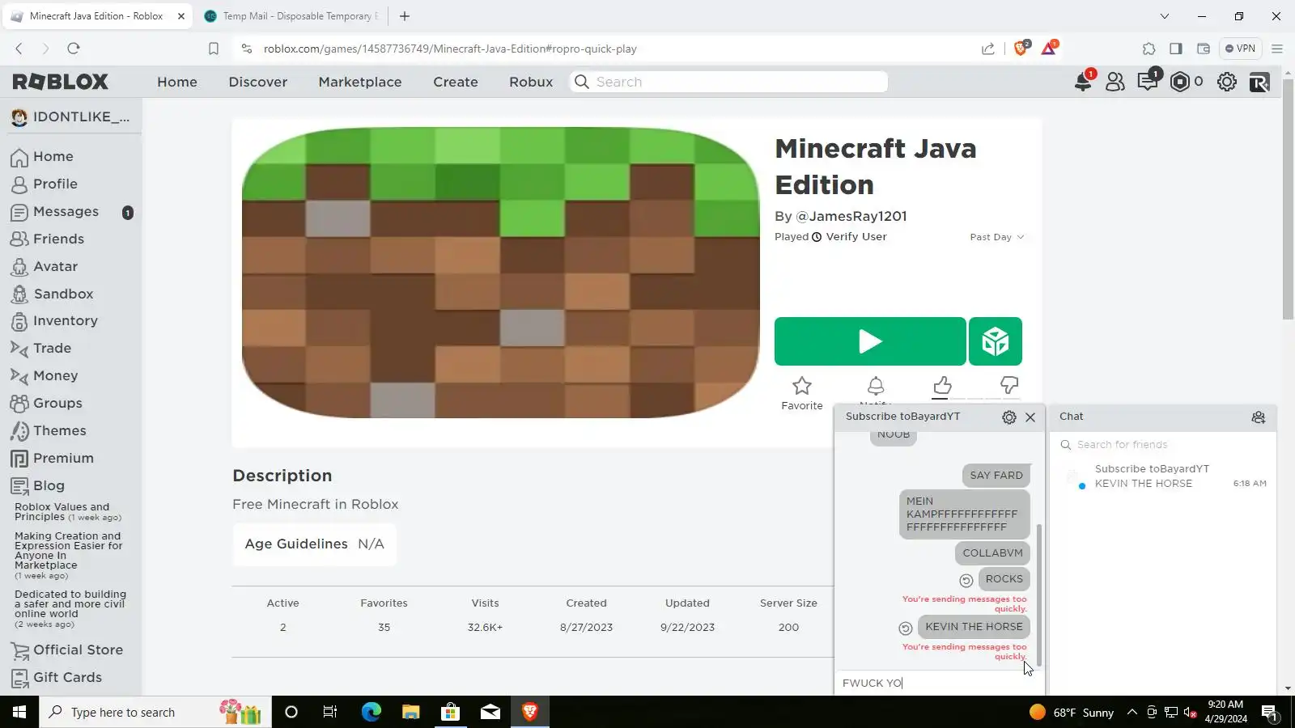Bookmark this page
This screenshot has height=728, width=1295.
[214, 49]
